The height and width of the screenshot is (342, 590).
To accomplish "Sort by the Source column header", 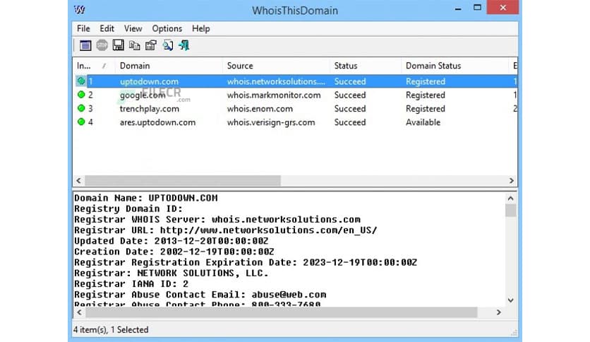I will pos(276,66).
